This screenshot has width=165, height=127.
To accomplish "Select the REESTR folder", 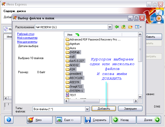I will (73, 82).
